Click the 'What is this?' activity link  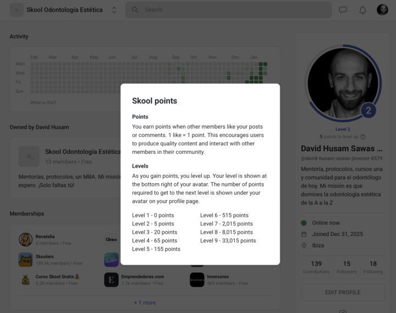click(x=43, y=103)
